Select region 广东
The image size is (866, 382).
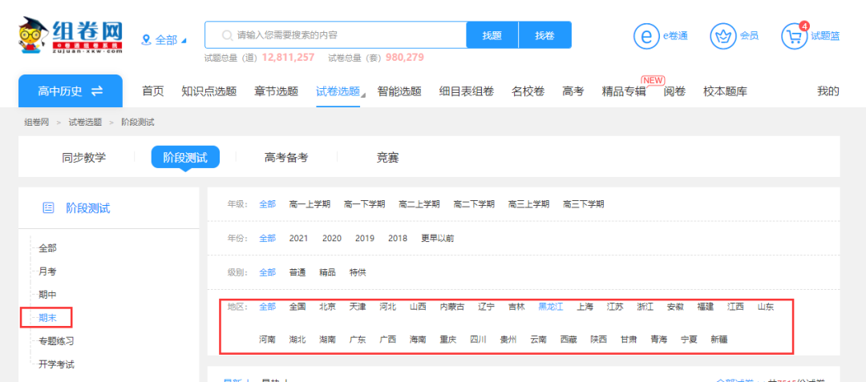click(x=358, y=340)
